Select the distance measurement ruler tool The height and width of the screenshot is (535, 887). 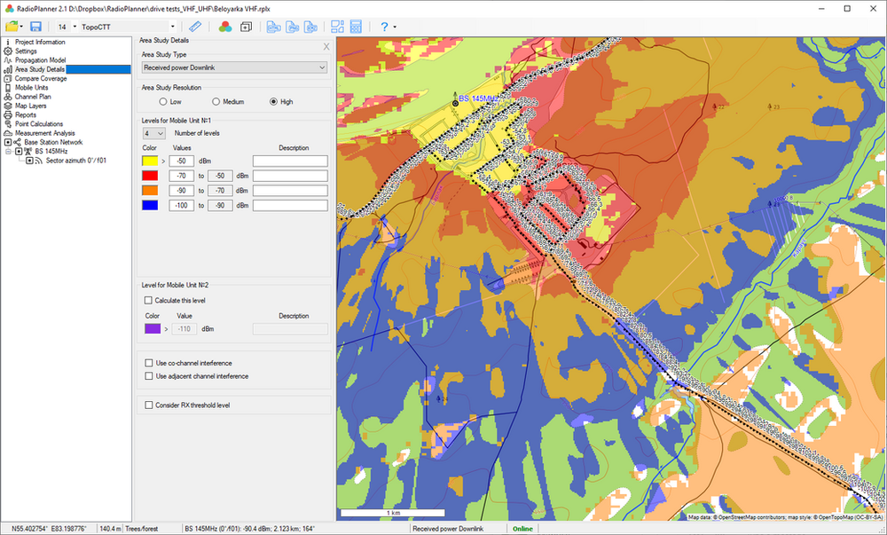195,27
